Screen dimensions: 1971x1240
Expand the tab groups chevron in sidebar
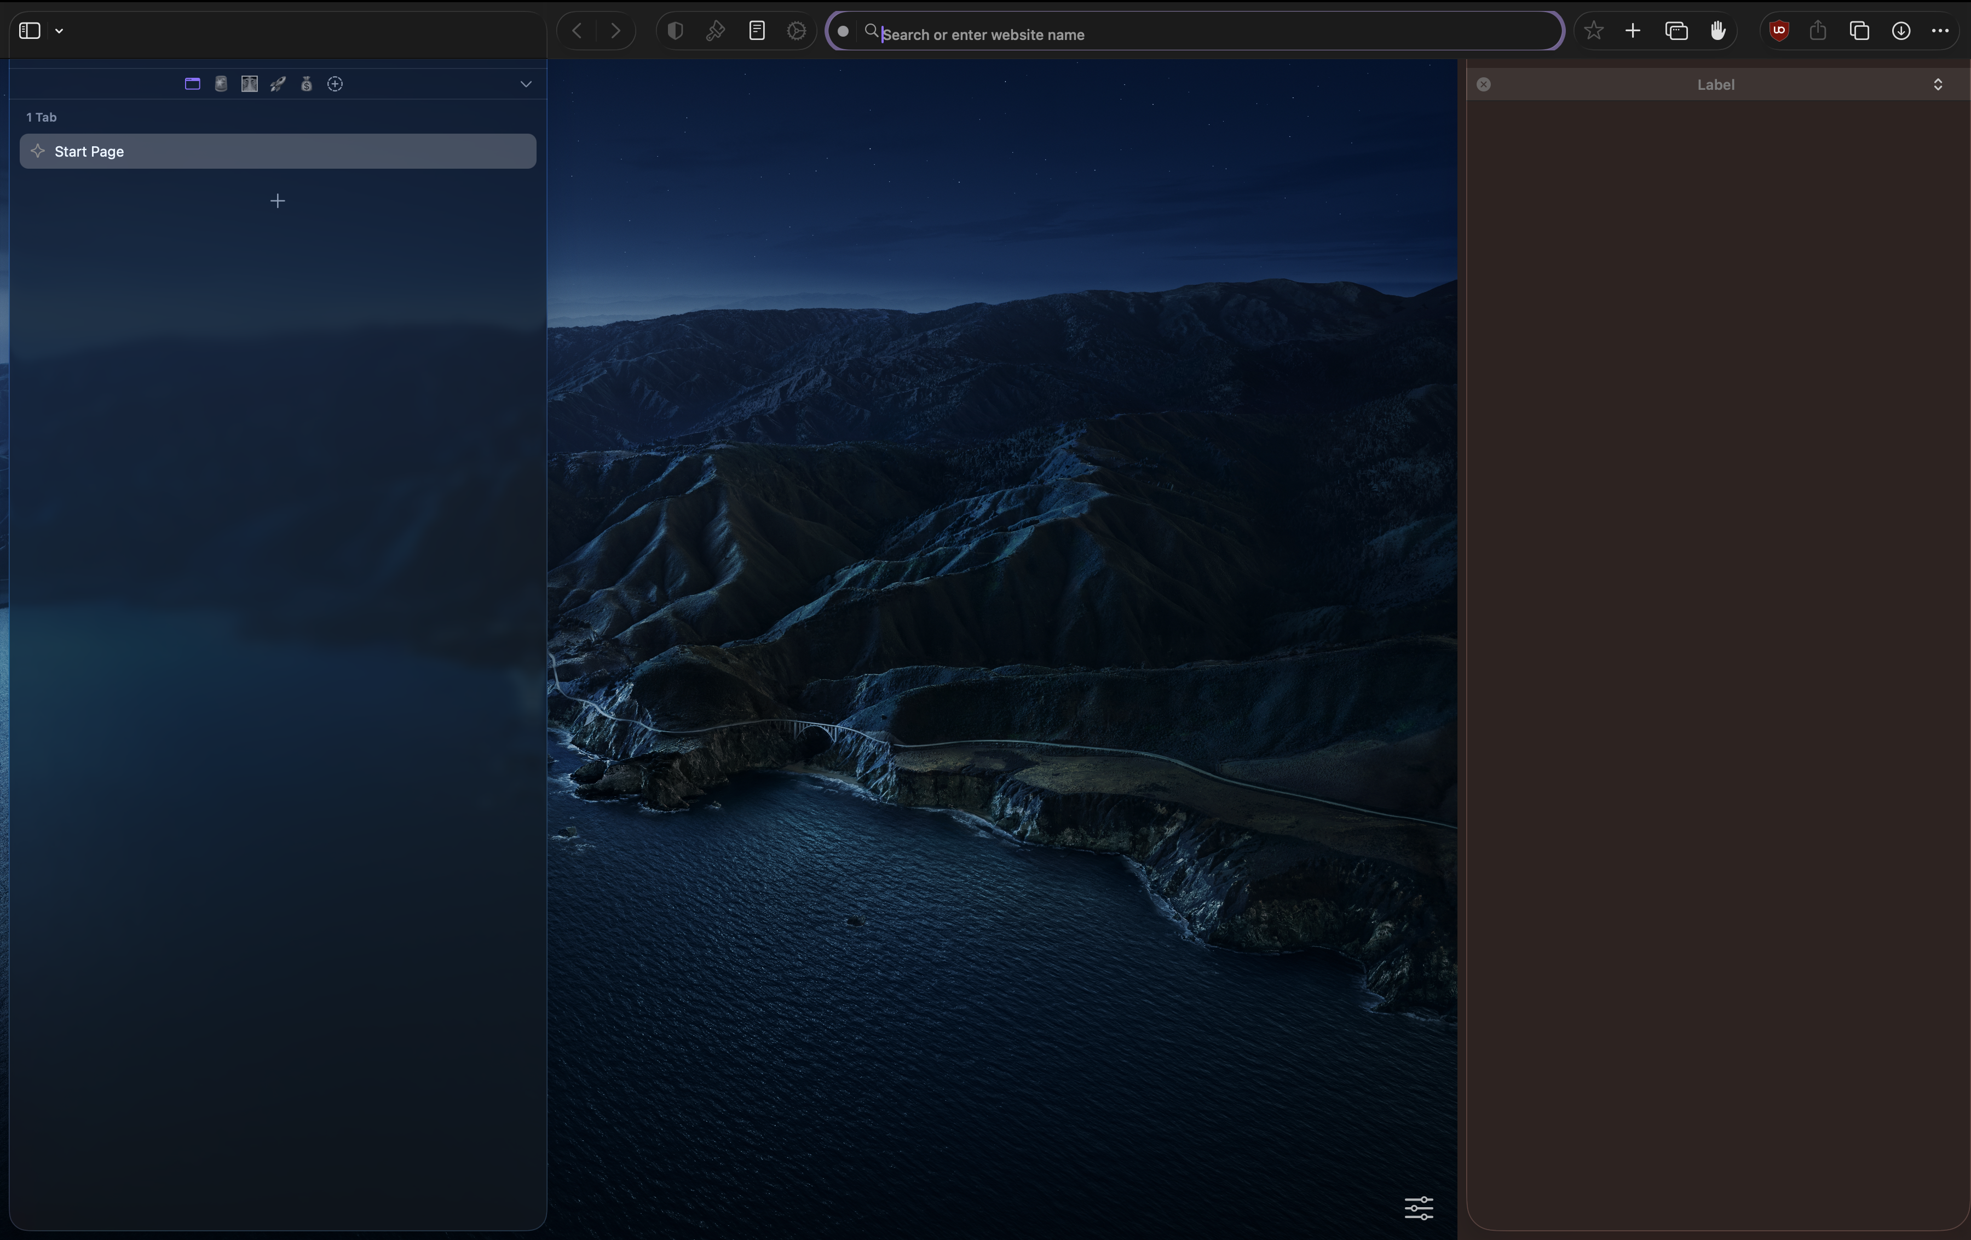pos(526,84)
